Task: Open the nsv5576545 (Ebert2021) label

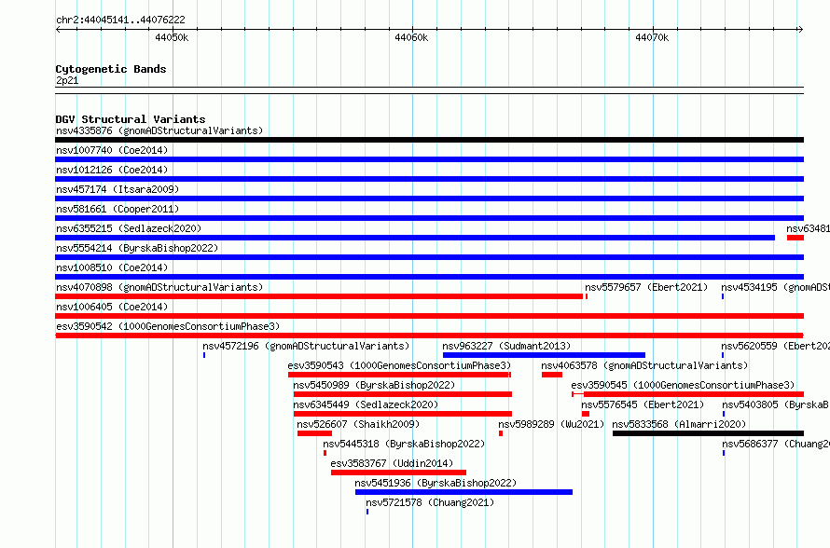Action: [643, 404]
